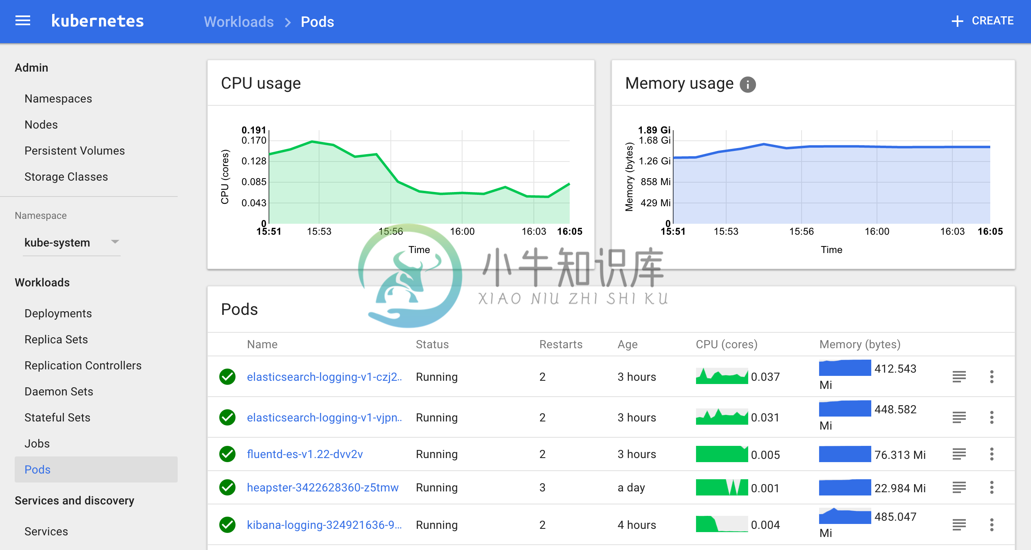Click the 76.313 Mi memory value
The image size is (1031, 550).
900,455
